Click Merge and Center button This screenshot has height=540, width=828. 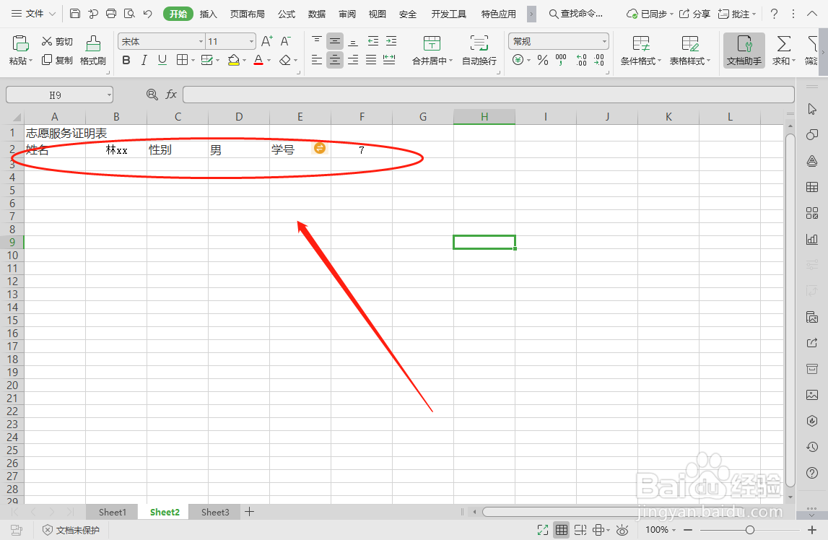point(432,51)
